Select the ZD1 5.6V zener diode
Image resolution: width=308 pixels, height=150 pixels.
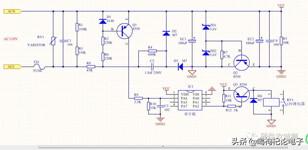[x=206, y=27]
